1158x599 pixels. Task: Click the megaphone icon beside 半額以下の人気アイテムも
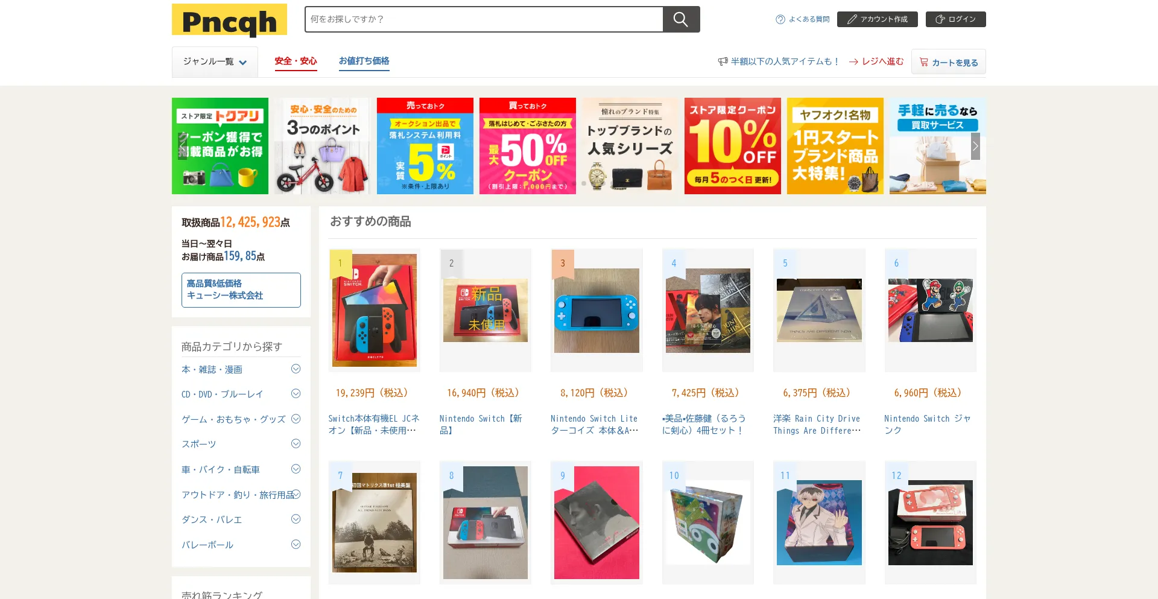(723, 62)
